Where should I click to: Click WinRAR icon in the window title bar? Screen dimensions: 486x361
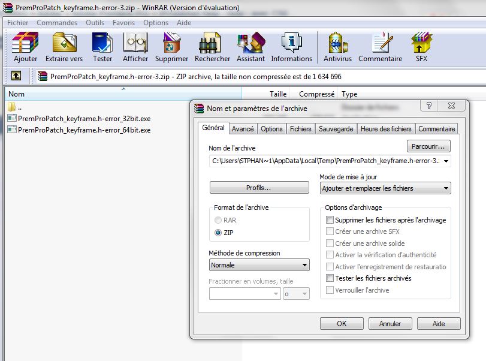click(x=8, y=7)
